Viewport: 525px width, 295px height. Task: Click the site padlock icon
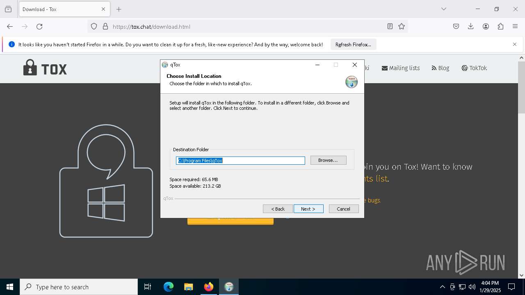click(x=105, y=27)
